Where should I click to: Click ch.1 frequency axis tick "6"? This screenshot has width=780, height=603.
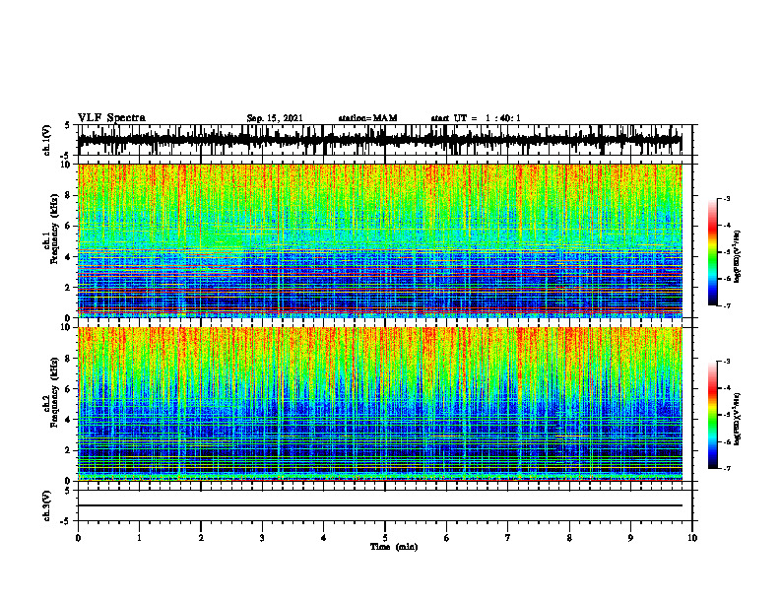(x=69, y=226)
